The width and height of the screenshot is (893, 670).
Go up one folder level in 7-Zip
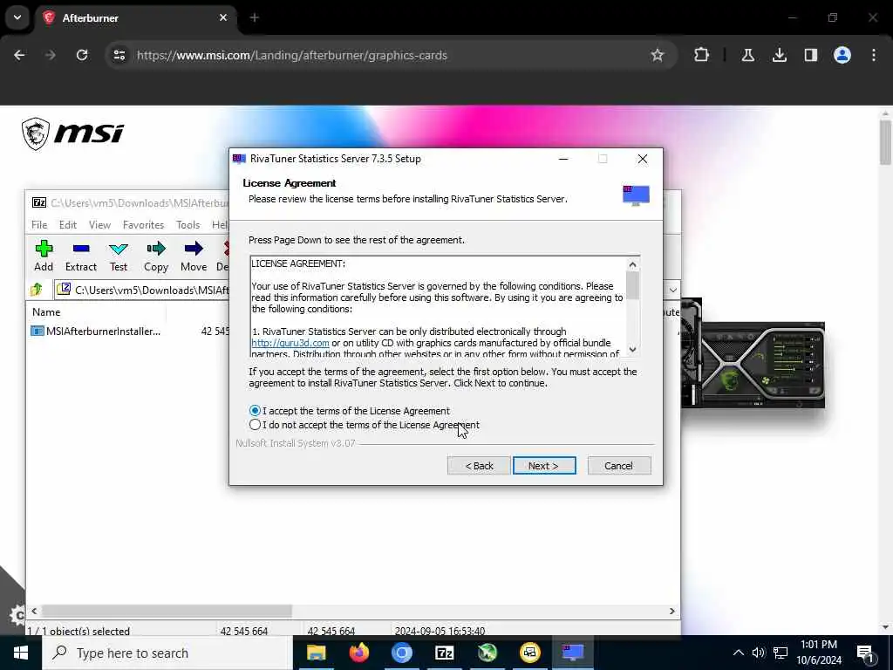pyautogui.click(x=37, y=290)
